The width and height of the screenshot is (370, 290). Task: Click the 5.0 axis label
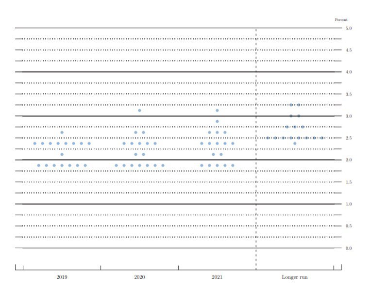[349, 28]
